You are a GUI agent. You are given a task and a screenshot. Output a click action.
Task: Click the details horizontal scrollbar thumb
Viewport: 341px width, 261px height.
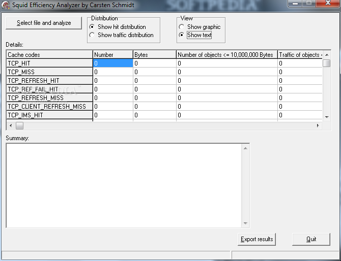click(19, 125)
